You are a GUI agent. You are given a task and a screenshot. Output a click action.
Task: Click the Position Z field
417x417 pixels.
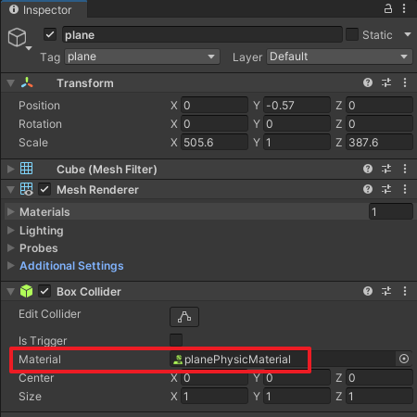(379, 106)
